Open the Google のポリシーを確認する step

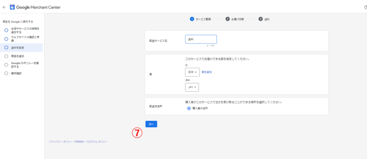tap(21, 65)
